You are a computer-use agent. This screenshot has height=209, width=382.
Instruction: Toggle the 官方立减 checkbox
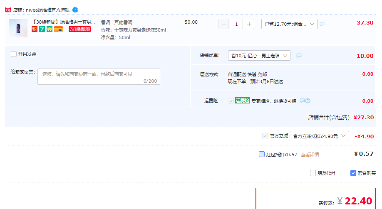click(265, 136)
